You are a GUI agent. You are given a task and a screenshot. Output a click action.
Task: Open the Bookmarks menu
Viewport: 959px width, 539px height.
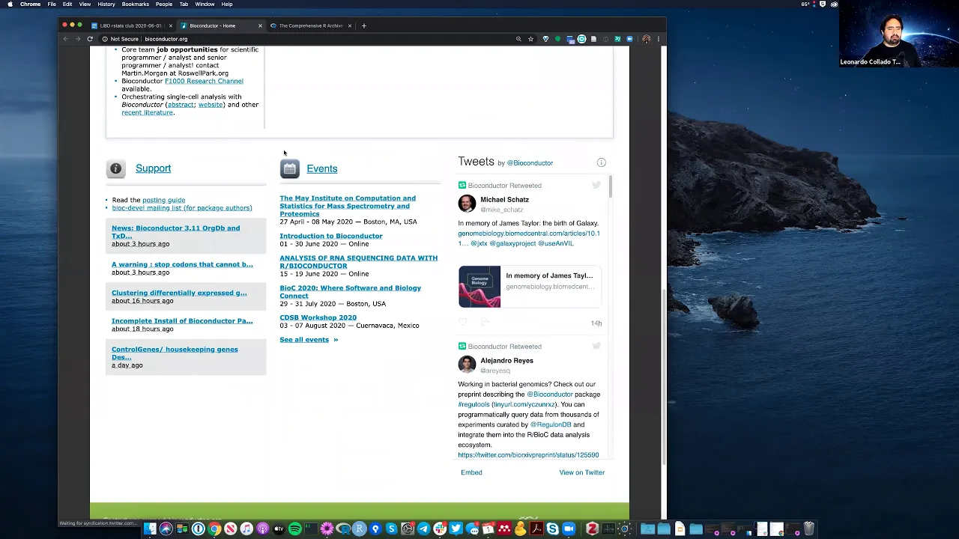tap(136, 4)
